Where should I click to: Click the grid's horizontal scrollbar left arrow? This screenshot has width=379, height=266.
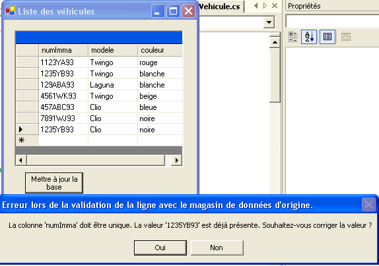pos(21,160)
